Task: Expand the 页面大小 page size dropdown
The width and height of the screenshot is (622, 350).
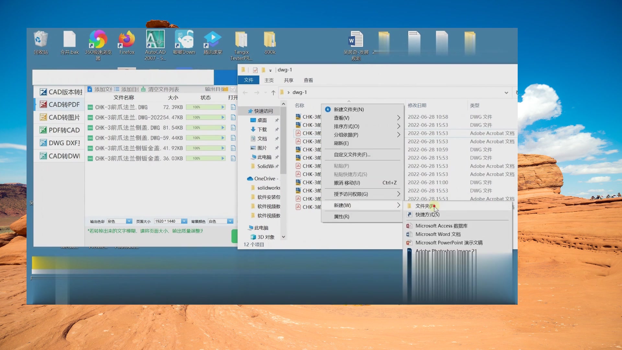Action: tap(184, 221)
